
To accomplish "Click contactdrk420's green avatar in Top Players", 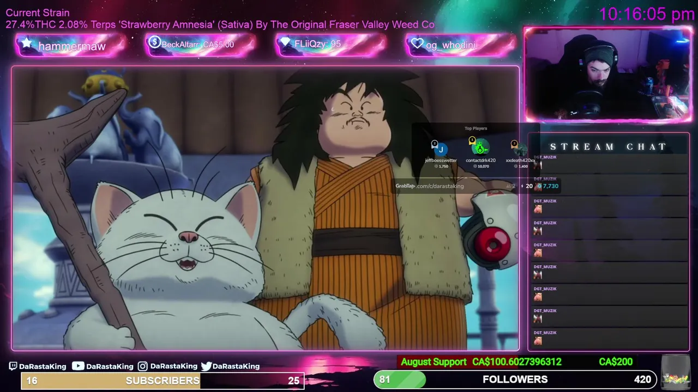I will pos(480,148).
